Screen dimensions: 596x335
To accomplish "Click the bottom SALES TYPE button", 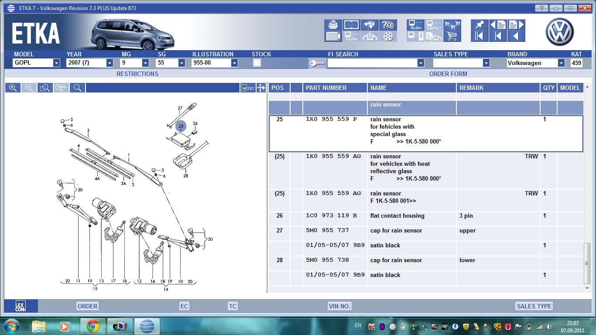I will (x=534, y=306).
